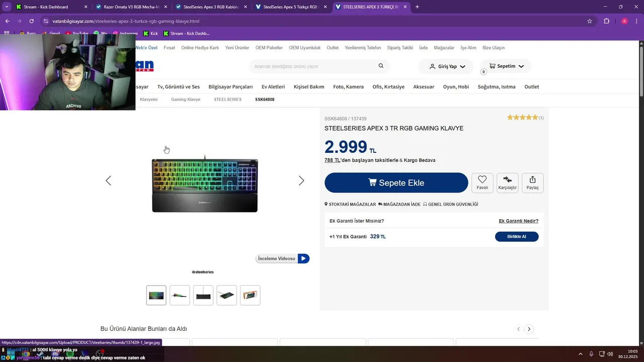Select fourth angled keyboard thumbnail
The width and height of the screenshot is (644, 362).
(x=227, y=295)
